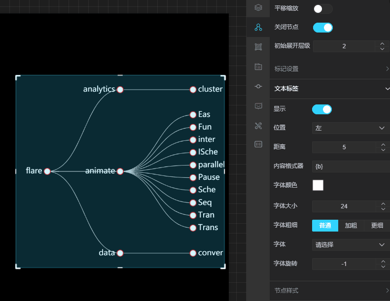Select the 1:1 ratio sidebar icon
Screen dimensions: 390x301
tap(258, 144)
